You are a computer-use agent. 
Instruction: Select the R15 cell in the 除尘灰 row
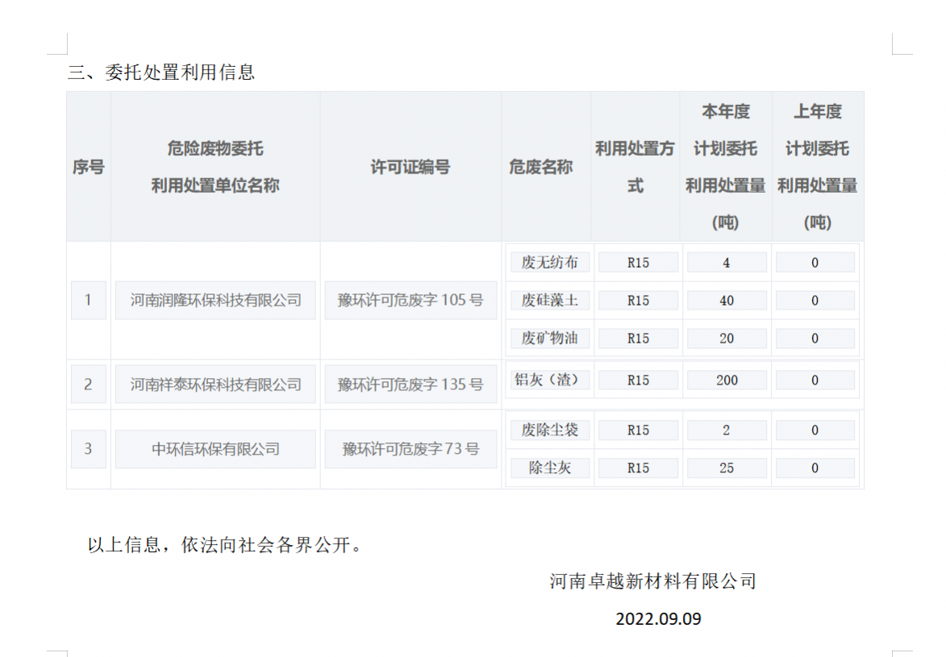tap(638, 468)
